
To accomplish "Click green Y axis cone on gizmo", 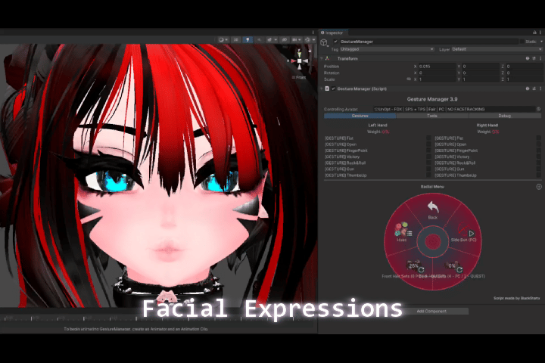I will click(299, 54).
